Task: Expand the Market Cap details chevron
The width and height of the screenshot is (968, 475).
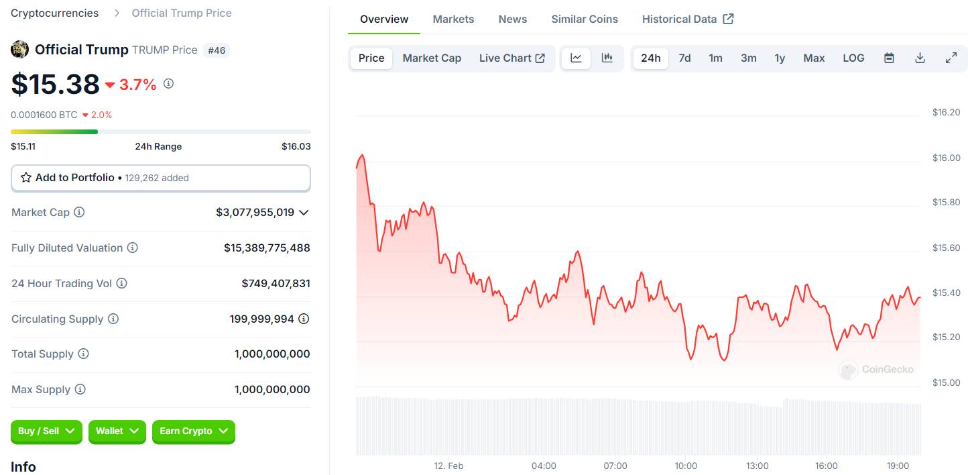Action: tap(304, 213)
